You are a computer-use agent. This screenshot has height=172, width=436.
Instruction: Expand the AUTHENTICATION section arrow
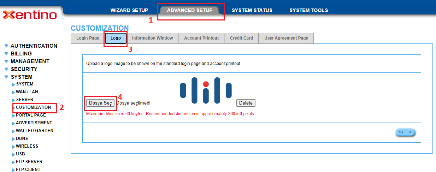(6, 46)
